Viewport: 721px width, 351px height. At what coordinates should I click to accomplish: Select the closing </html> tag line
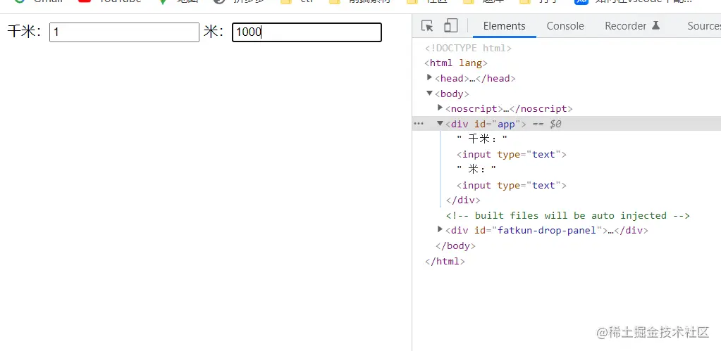445,262
